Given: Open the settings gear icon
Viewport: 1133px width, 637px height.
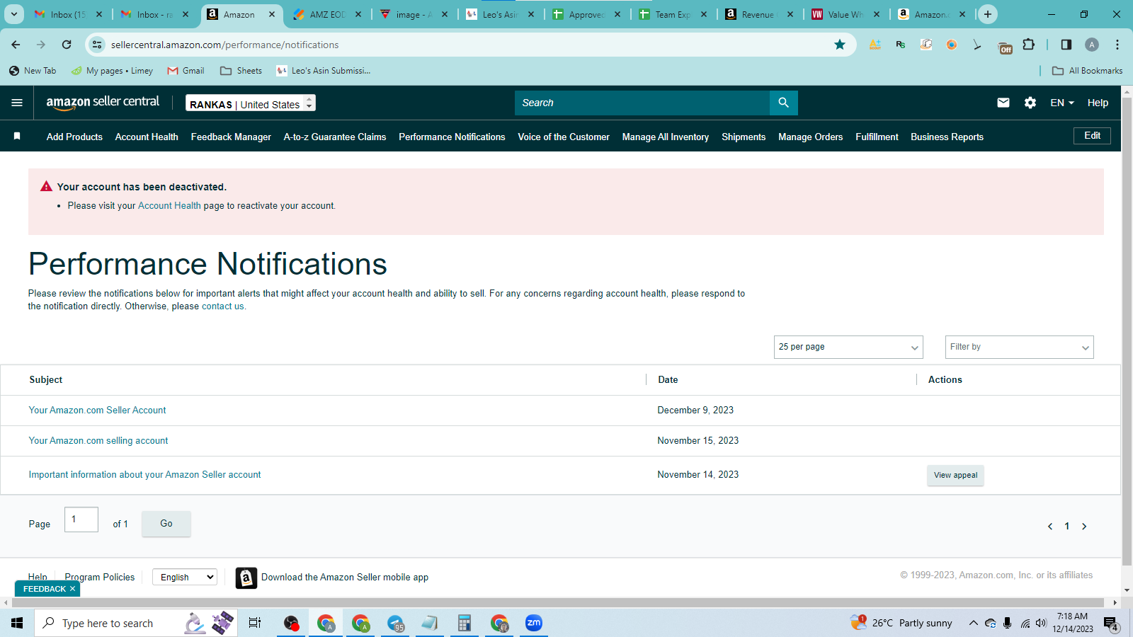Looking at the screenshot, I should click(1030, 103).
